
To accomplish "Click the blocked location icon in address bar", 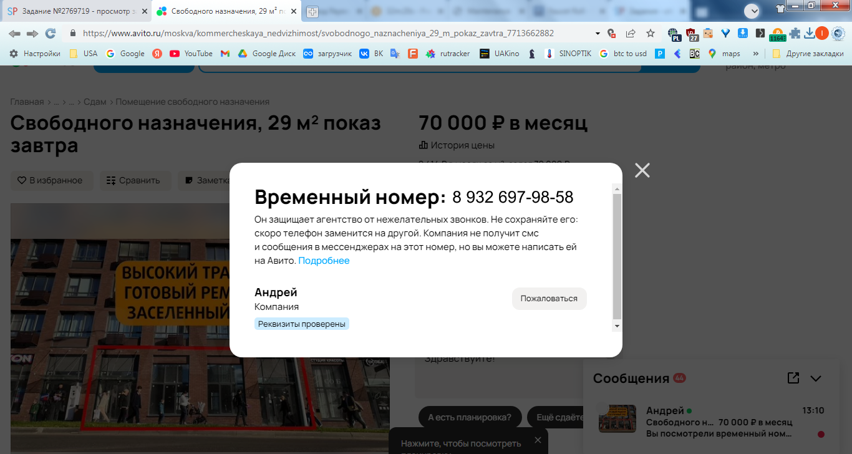I will [x=612, y=34].
